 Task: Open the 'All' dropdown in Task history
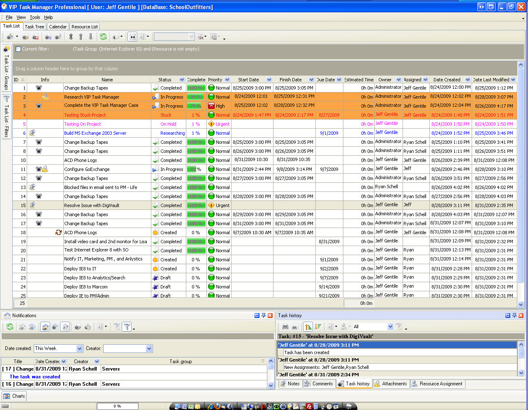point(390,327)
